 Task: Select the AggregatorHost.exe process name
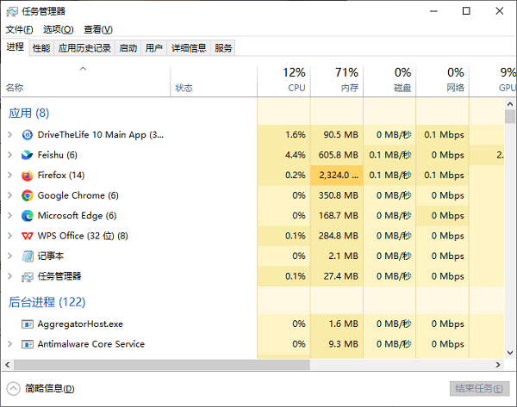[x=80, y=324]
